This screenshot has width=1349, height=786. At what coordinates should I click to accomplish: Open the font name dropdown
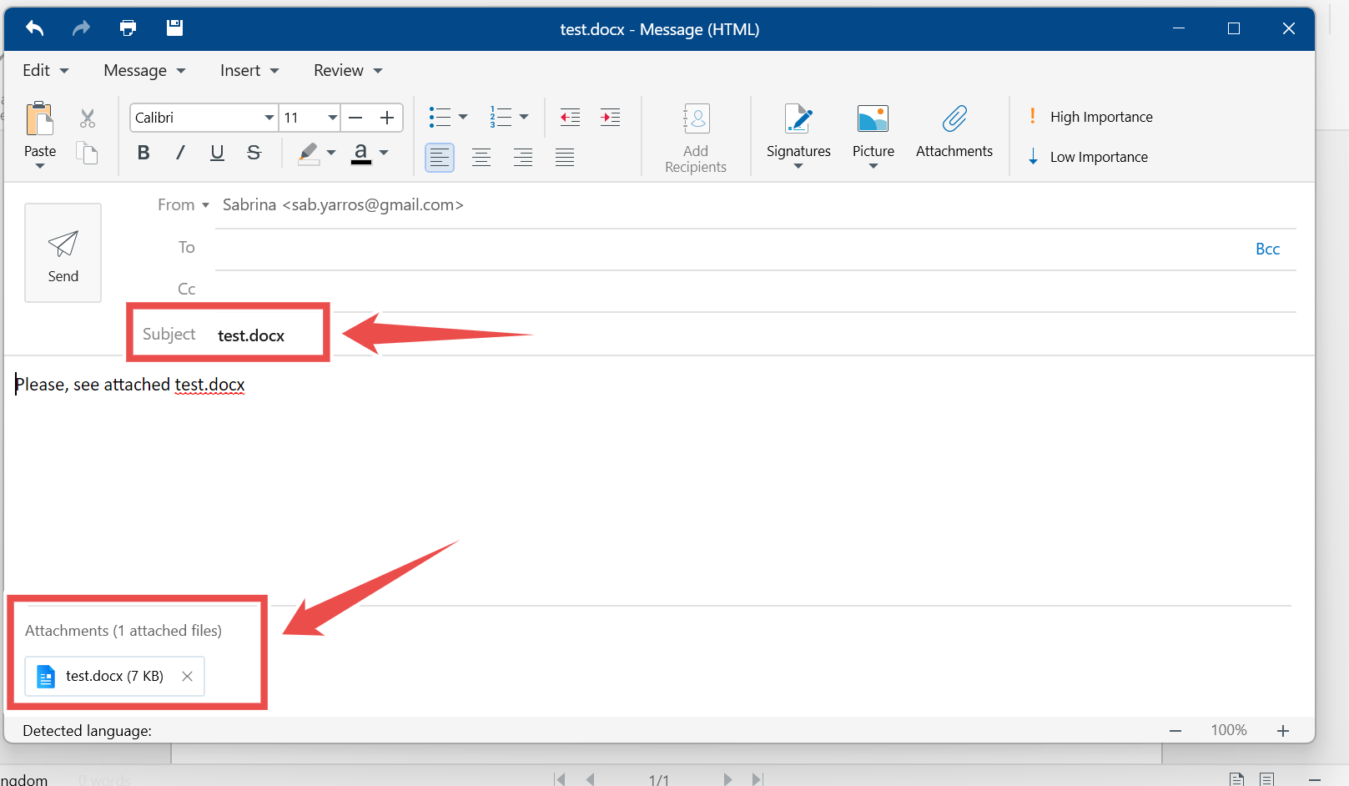click(x=269, y=118)
